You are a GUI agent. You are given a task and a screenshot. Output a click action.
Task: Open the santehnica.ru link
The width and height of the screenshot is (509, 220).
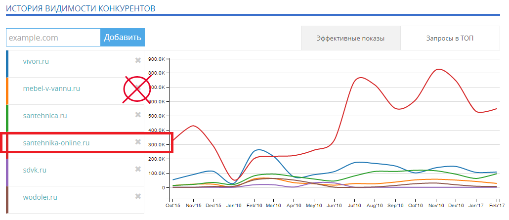pyautogui.click(x=45, y=116)
